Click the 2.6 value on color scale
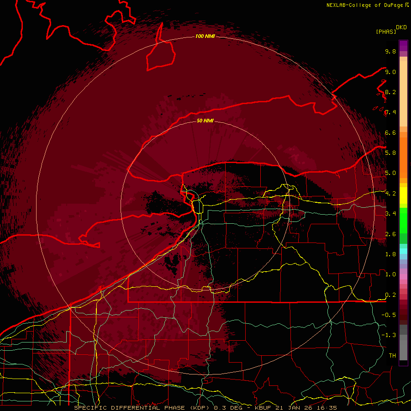411x411 pixels. (390, 234)
